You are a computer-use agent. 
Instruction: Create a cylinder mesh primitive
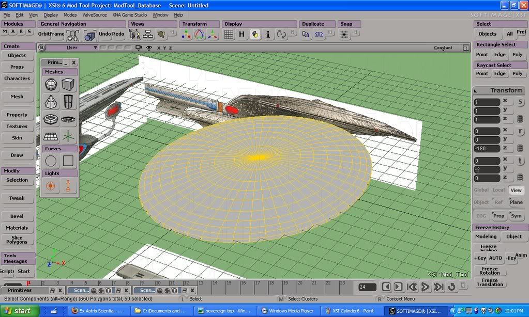point(68,102)
